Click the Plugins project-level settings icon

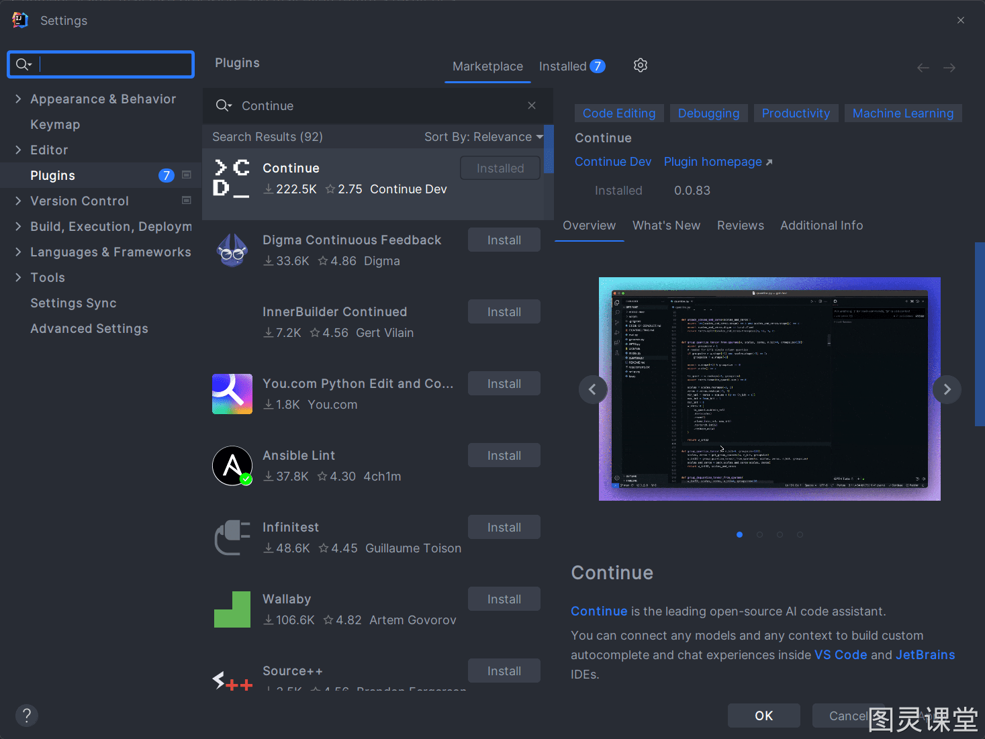[x=187, y=175]
